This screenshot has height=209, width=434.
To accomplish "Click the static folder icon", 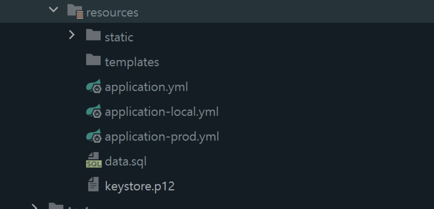I will click(93, 35).
